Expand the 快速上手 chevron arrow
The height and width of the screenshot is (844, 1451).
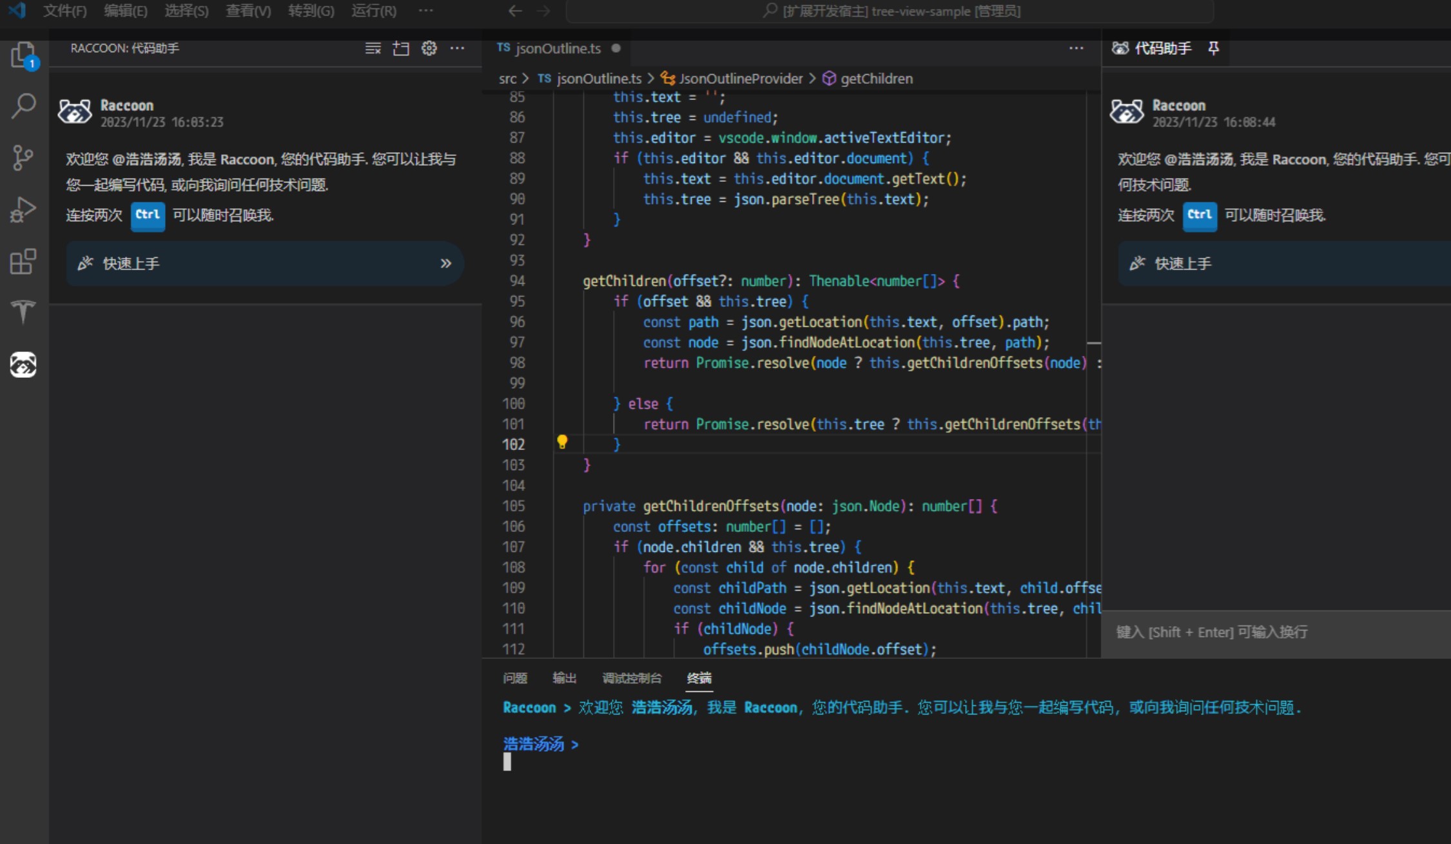(445, 263)
